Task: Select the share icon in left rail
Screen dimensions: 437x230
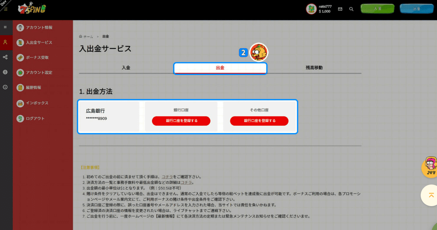Action: tap(5, 57)
